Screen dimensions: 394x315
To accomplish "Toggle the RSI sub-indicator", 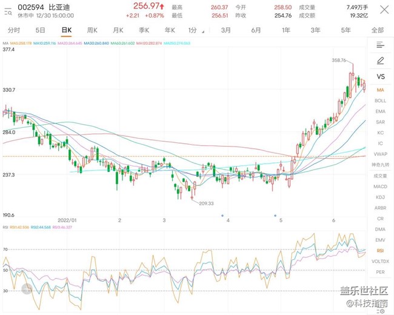I will [x=380, y=250].
